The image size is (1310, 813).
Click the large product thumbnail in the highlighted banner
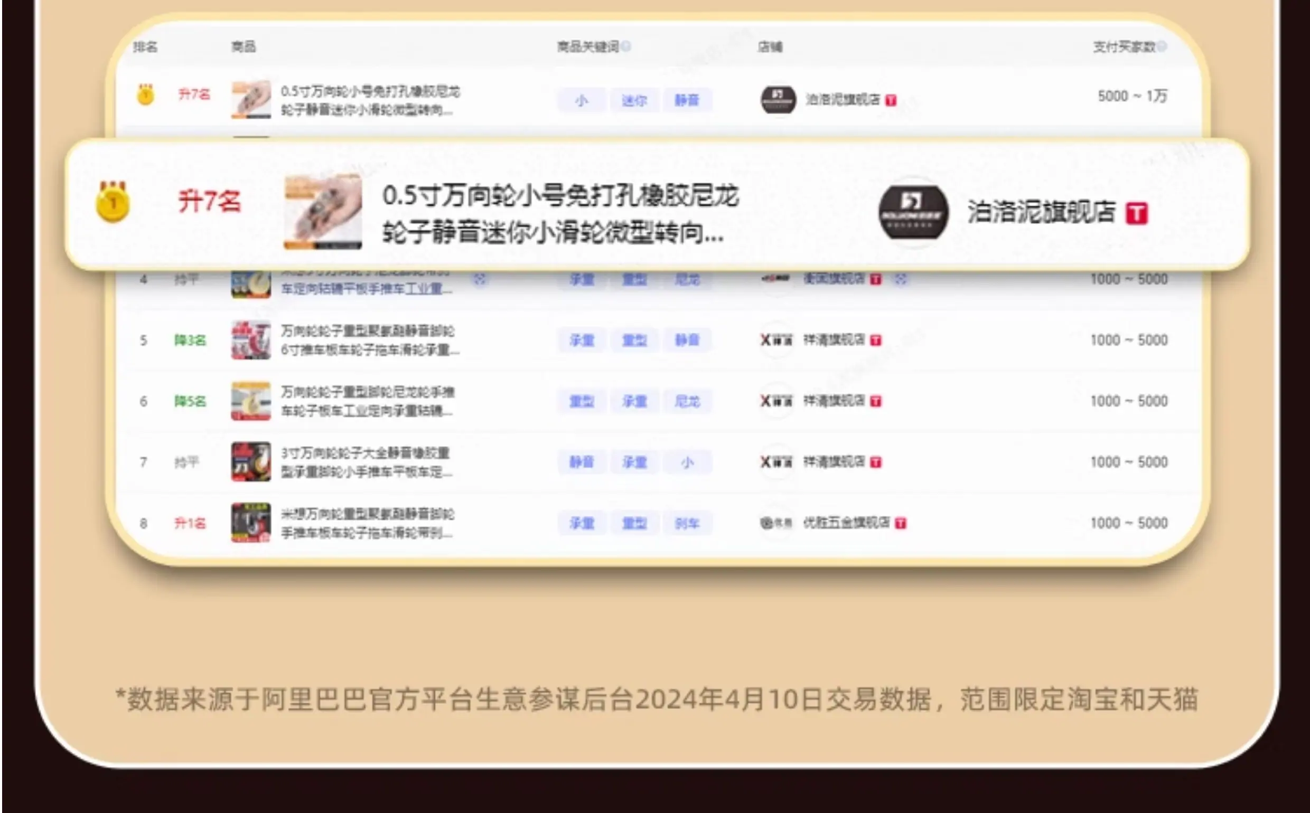coord(323,211)
